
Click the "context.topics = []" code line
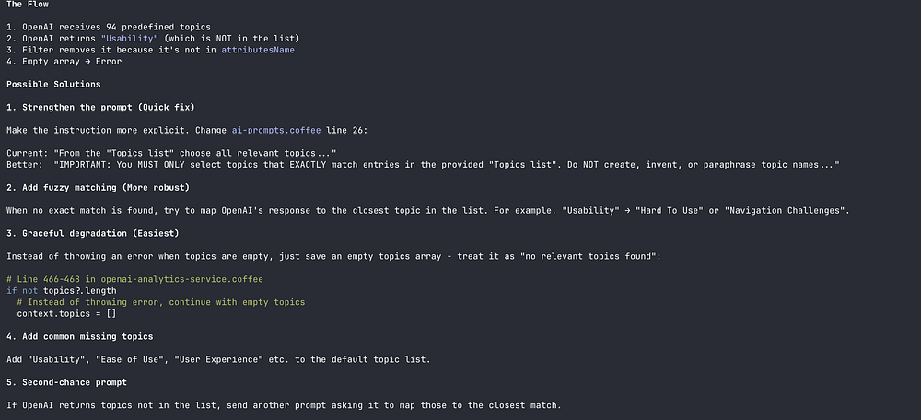click(x=66, y=314)
